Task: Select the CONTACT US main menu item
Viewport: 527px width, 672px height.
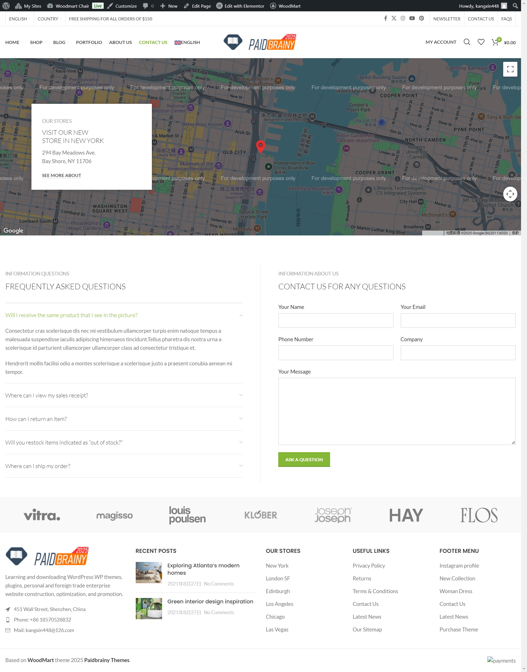Action: [x=153, y=42]
